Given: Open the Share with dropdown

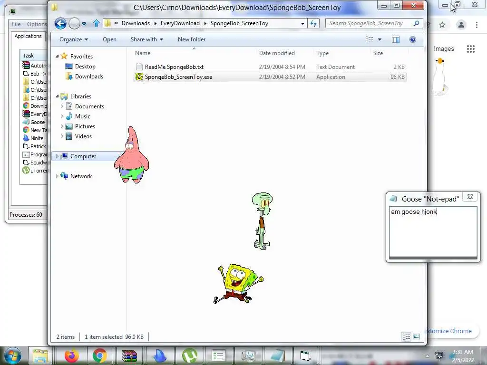Looking at the screenshot, I should tap(147, 39).
